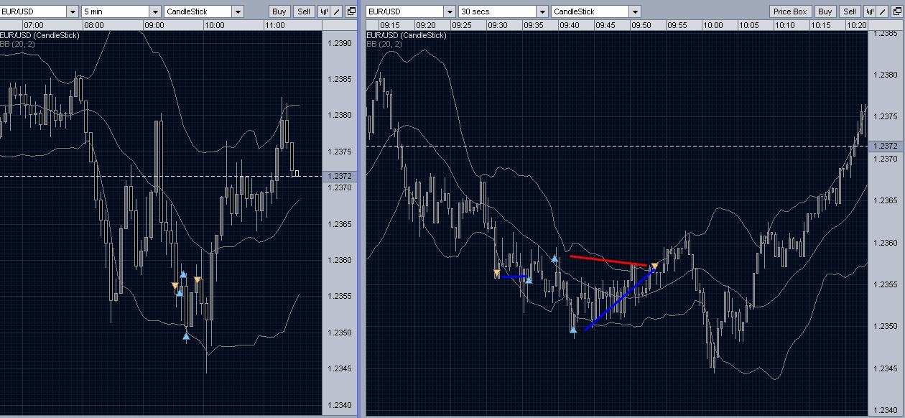Select blue marker at low near 1.2350 in right chart
Screen dimensions: 905x418
[x=573, y=330]
